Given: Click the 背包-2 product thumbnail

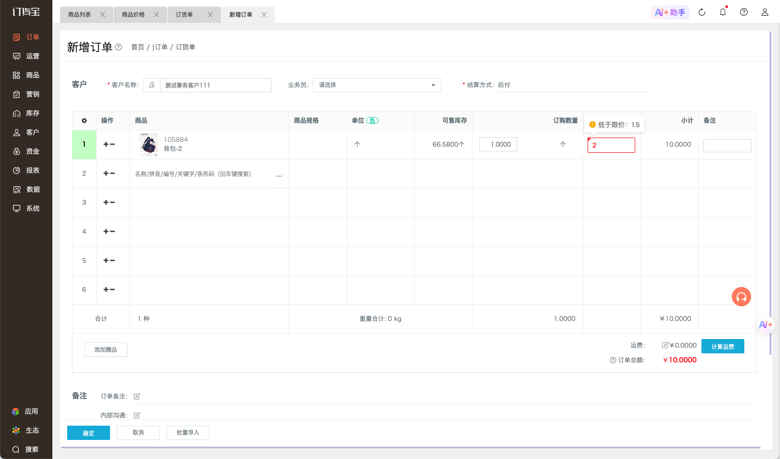Looking at the screenshot, I should tap(149, 145).
